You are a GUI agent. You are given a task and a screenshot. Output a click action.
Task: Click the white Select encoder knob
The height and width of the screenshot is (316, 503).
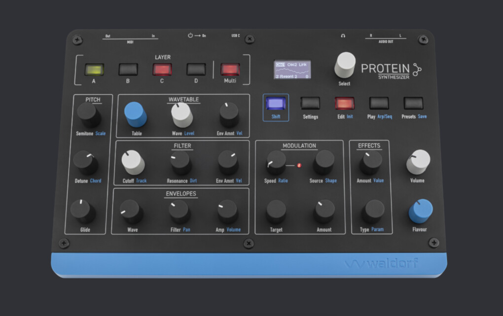(x=345, y=65)
